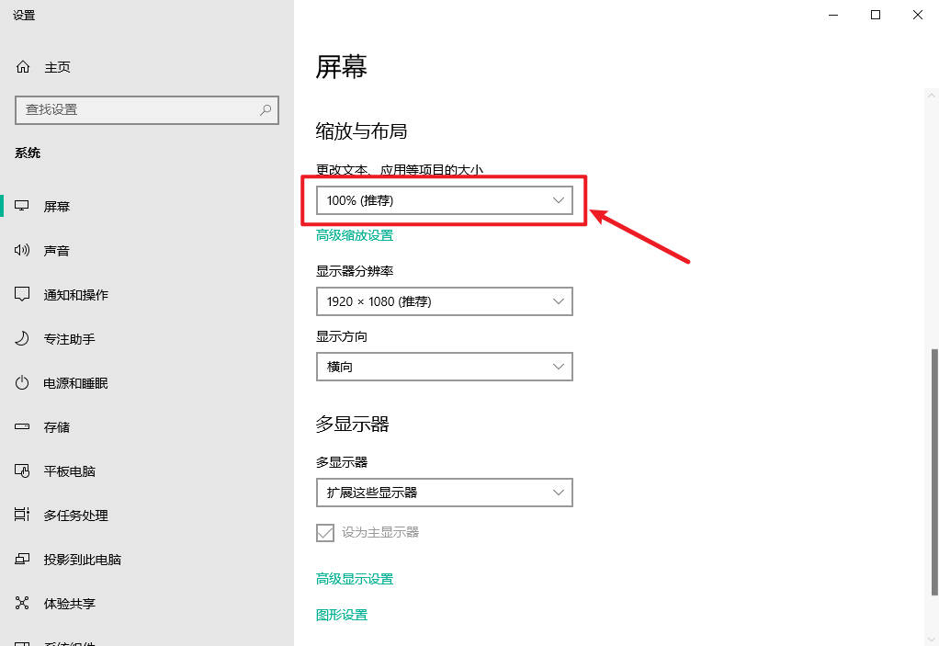Toggle the 设为主显示器 checkbox
The width and height of the screenshot is (939, 646).
(x=325, y=532)
